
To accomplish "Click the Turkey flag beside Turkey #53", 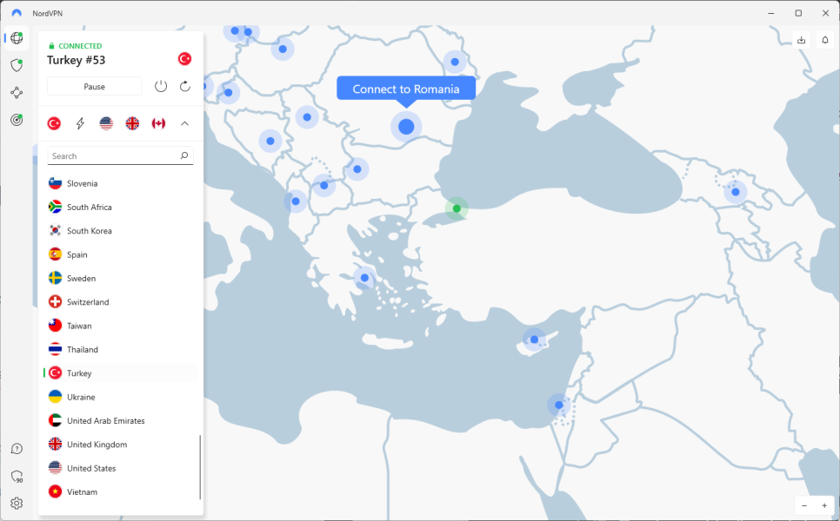I will [185, 59].
